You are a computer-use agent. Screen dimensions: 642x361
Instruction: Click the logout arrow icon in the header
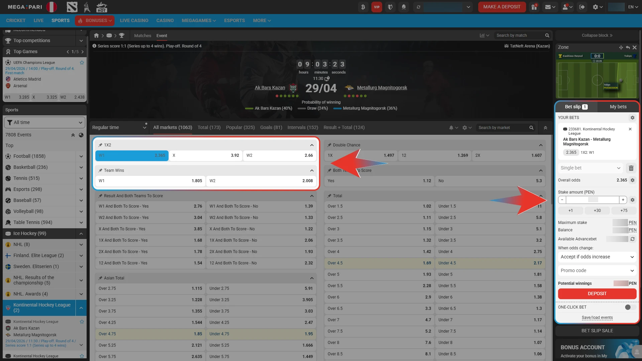pos(582,7)
